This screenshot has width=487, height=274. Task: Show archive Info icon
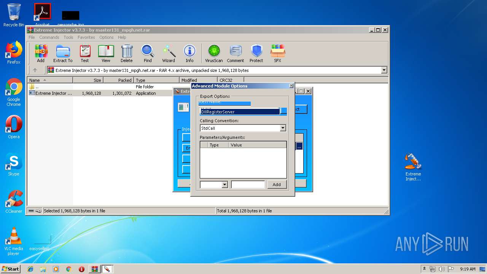[189, 53]
